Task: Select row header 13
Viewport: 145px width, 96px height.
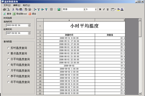Action: coord(40,66)
